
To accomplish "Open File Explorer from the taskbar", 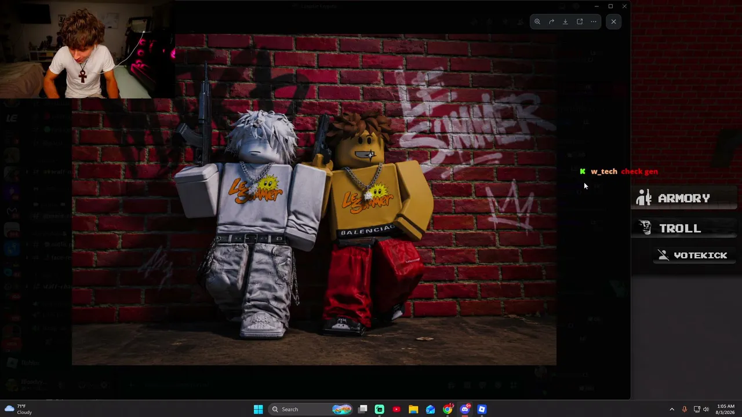I will pyautogui.click(x=413, y=409).
